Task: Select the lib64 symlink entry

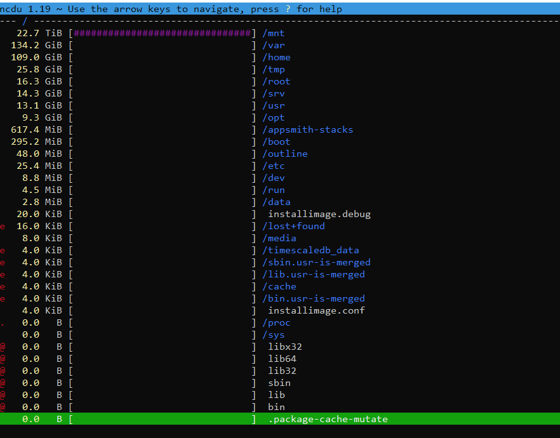Action: pyautogui.click(x=280, y=359)
